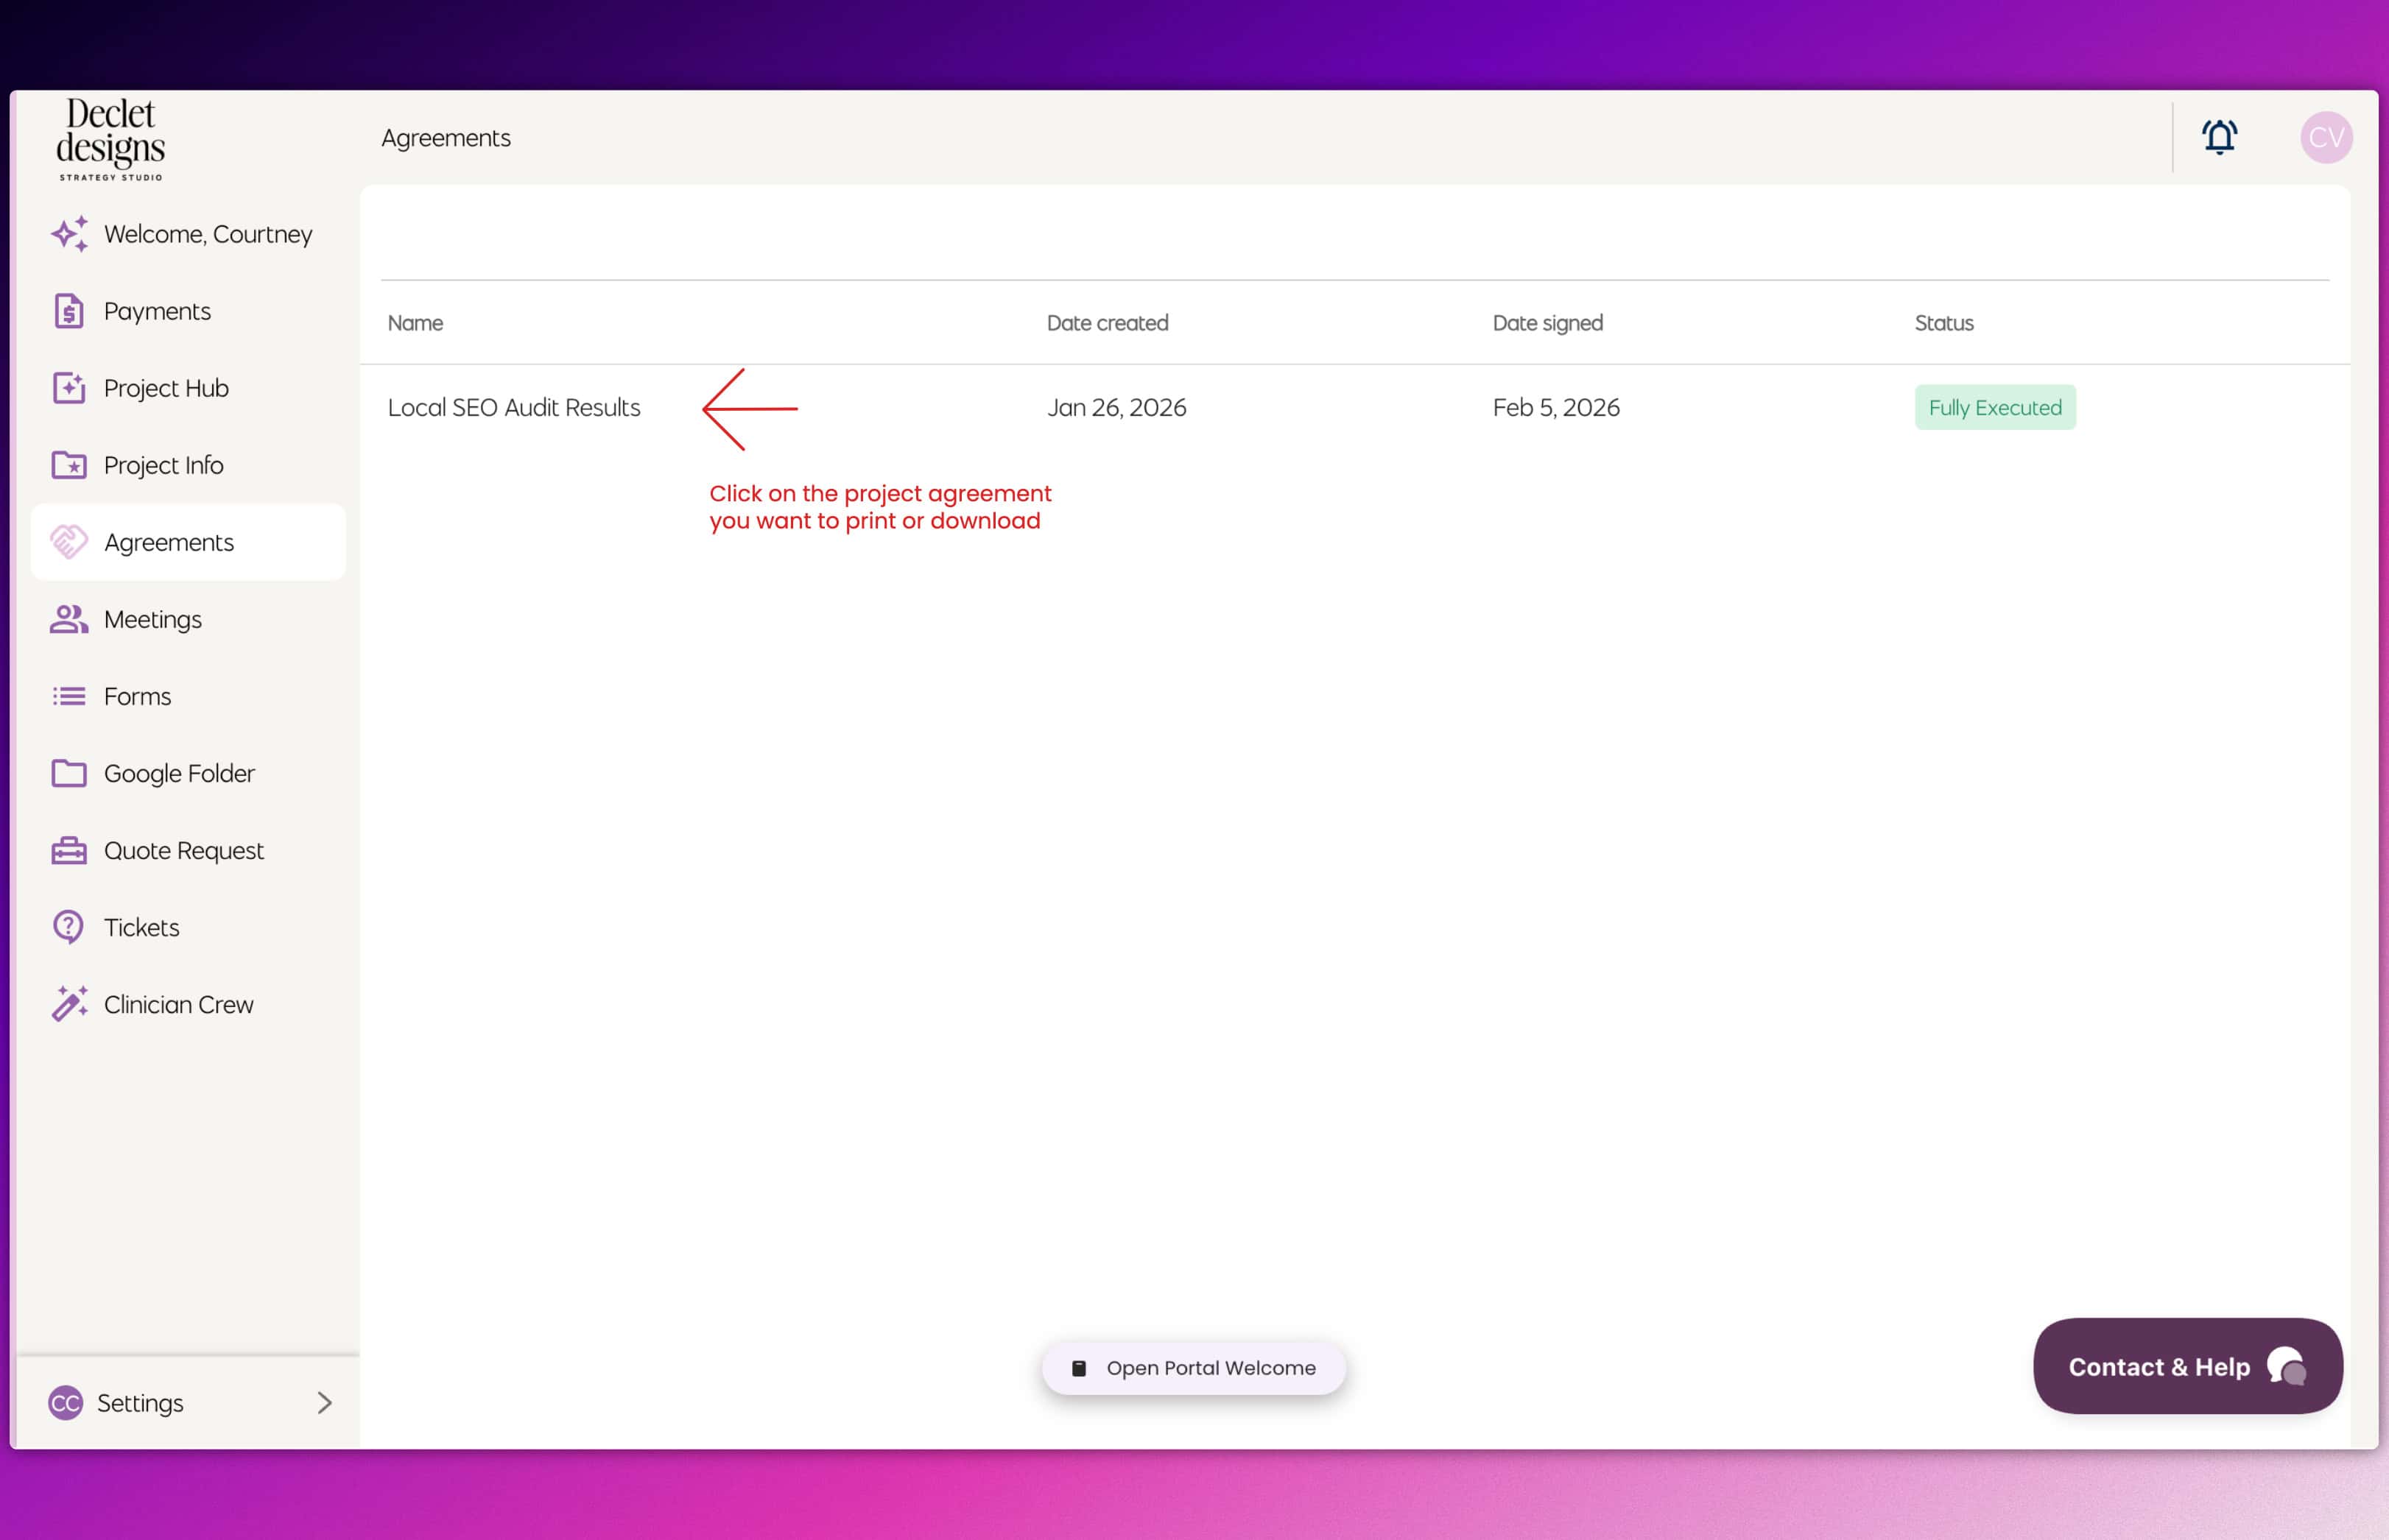
Task: Select the Welcome, Courtney menu item
Action: 207,234
